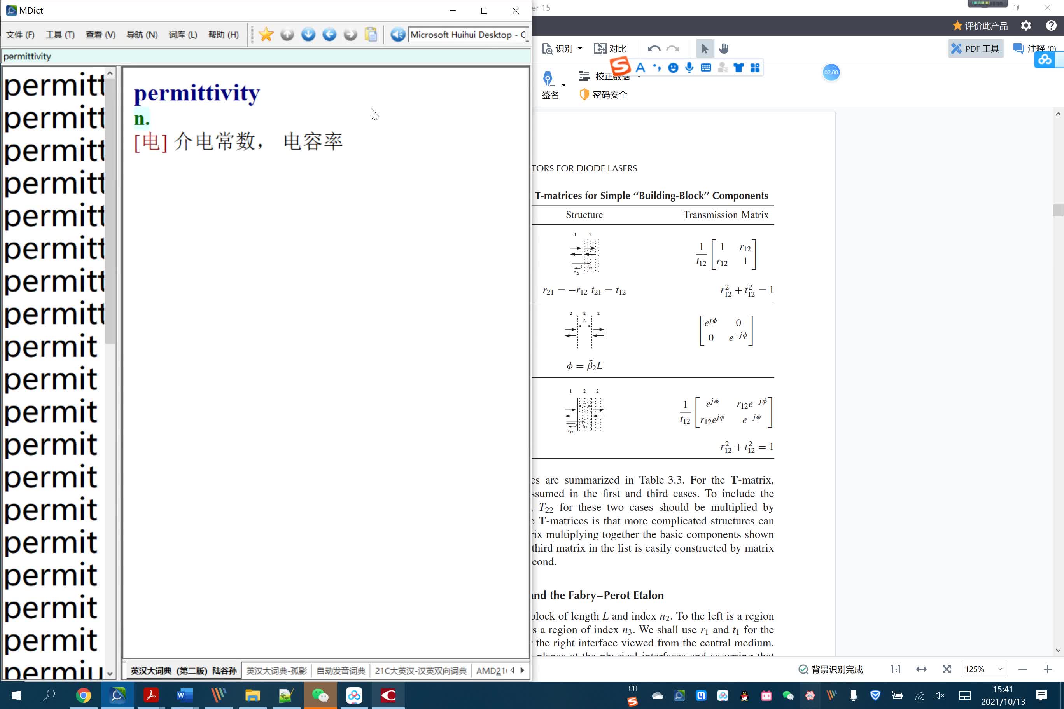Open Sogou skin shirt icon
Screen dimensions: 1064x709
click(x=739, y=68)
